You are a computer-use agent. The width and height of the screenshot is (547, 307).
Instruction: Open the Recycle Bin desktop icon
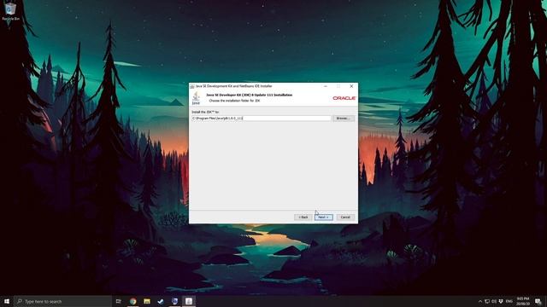point(10,11)
